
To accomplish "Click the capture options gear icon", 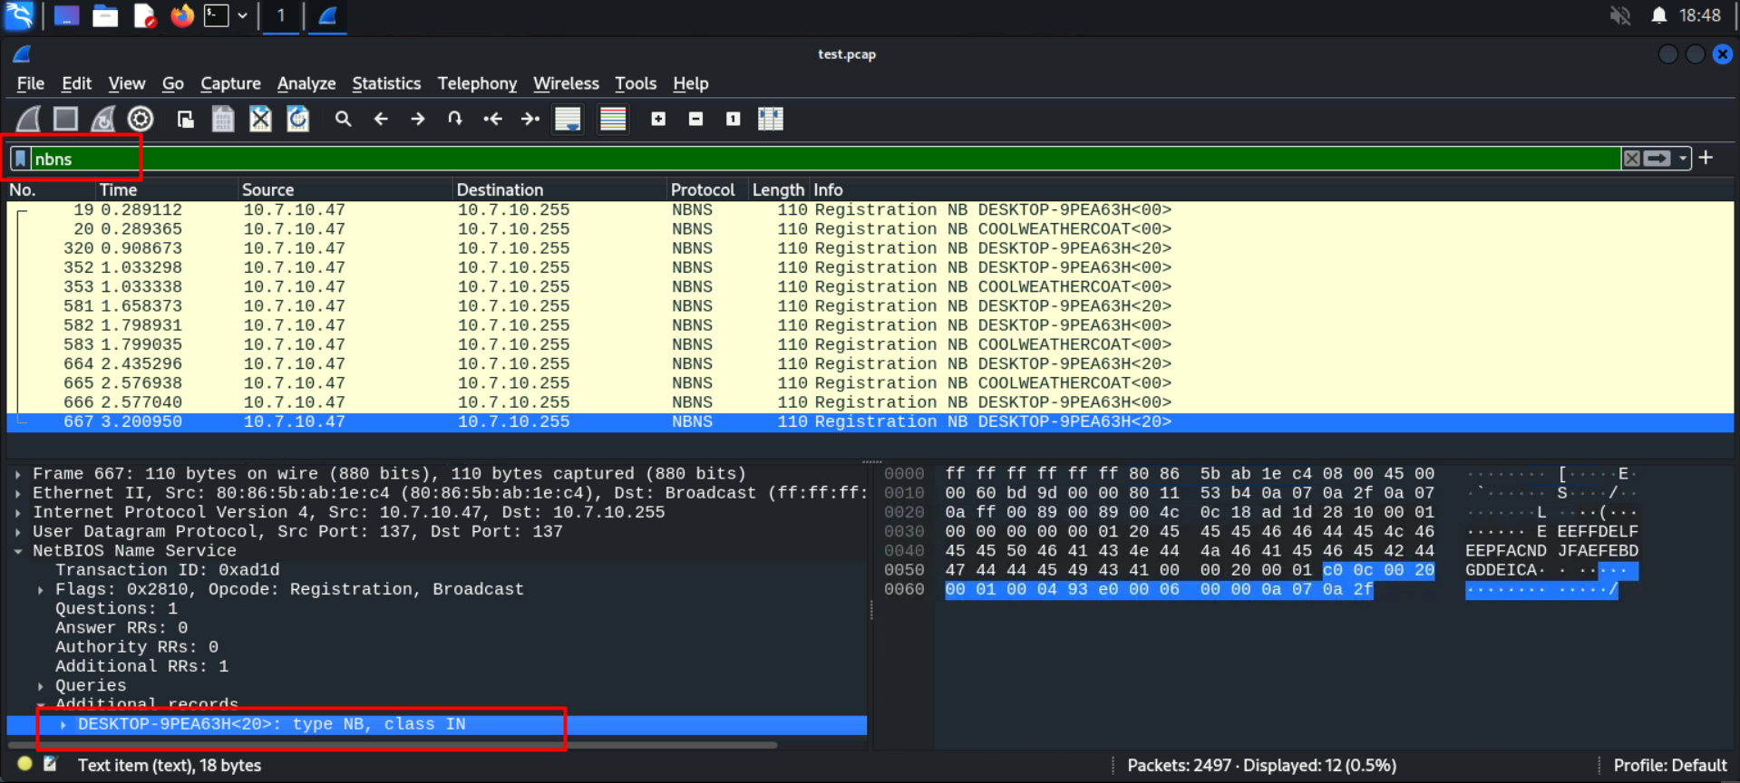I will click(x=141, y=119).
